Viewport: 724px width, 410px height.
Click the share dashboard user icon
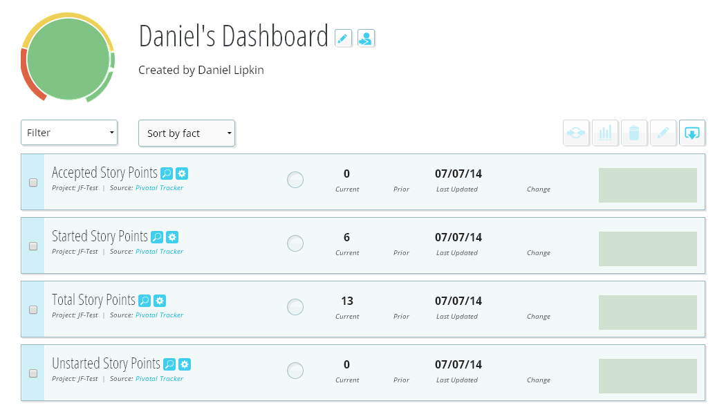366,38
